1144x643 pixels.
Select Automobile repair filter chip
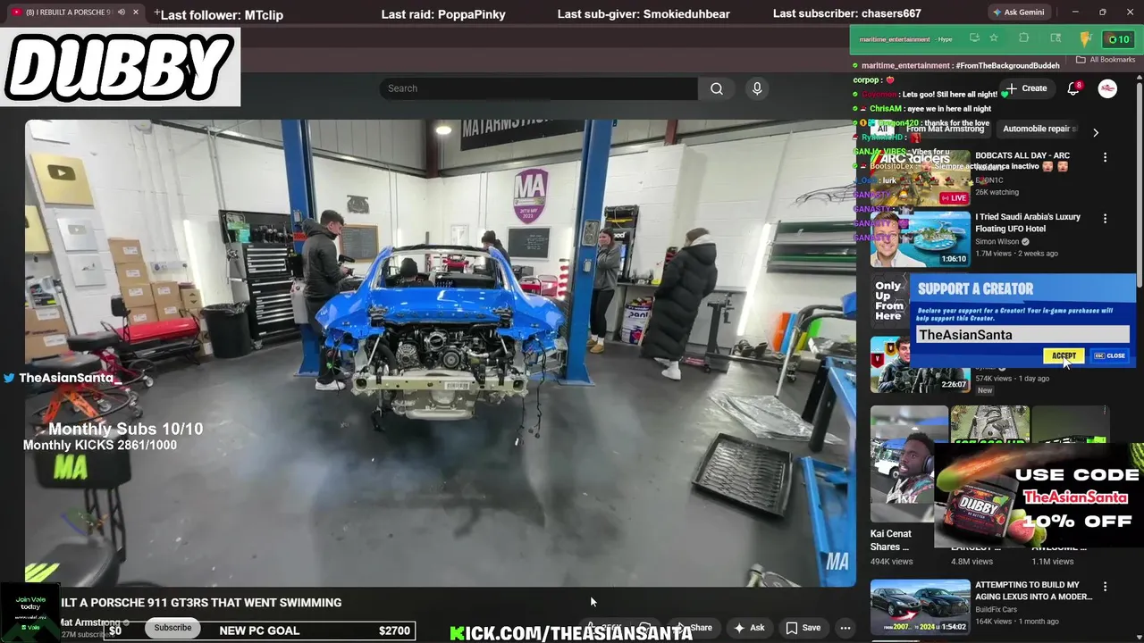coord(1039,129)
